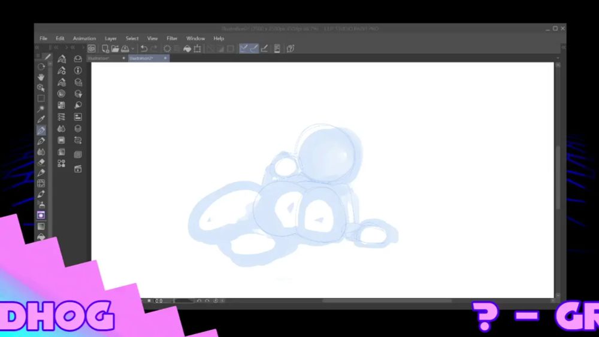
Task: Select the Fill bucket tool
Action: tap(41, 236)
